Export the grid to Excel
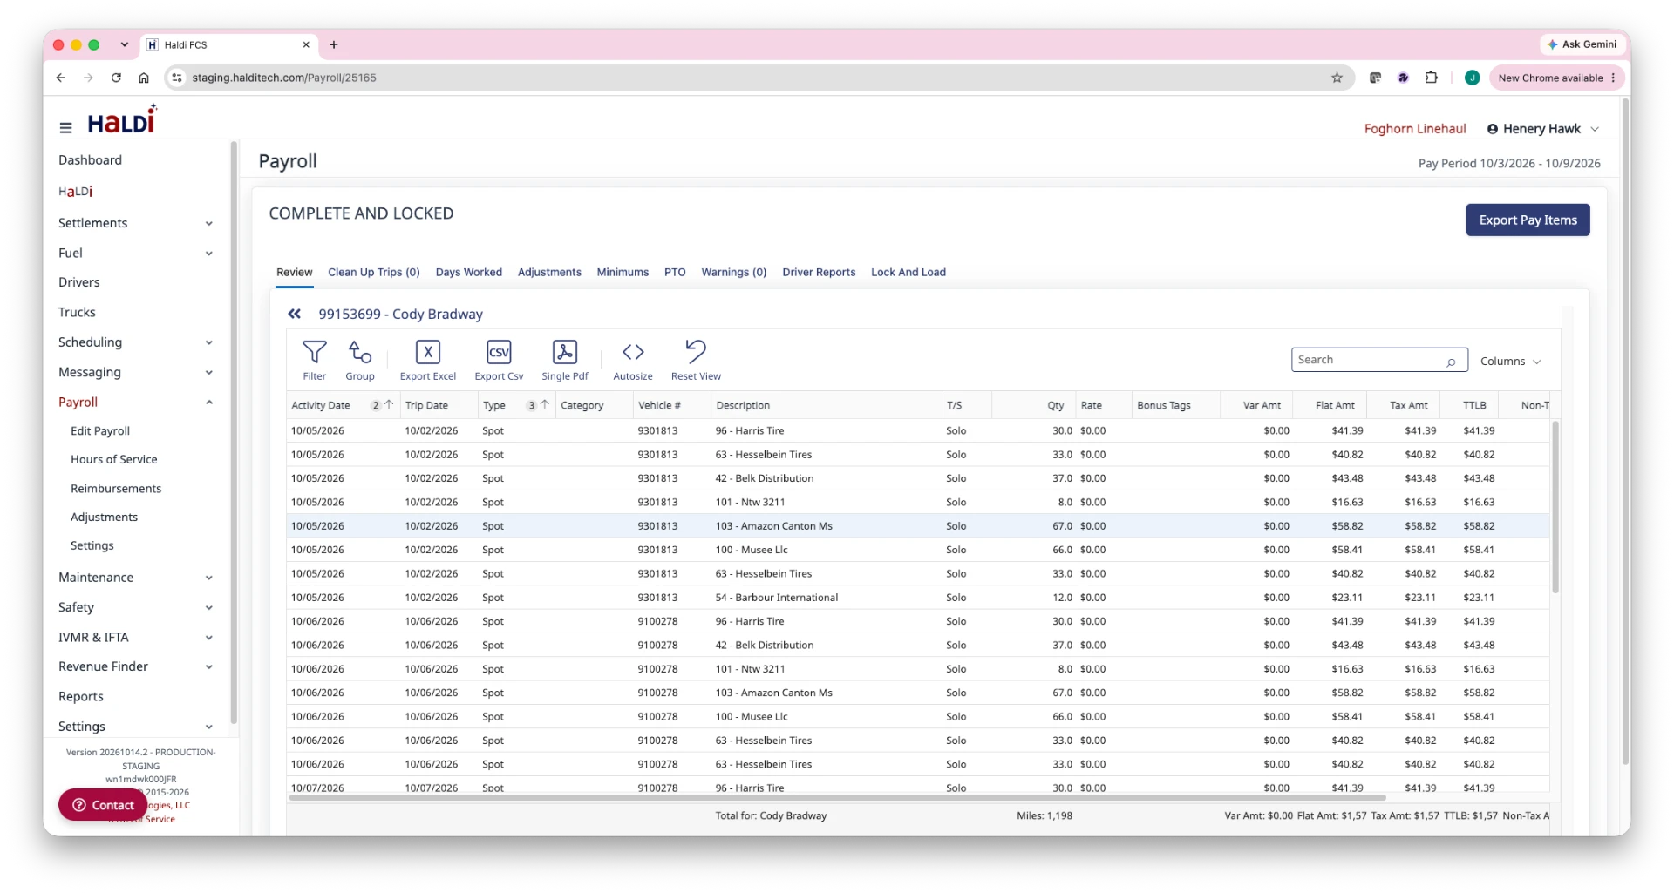The width and height of the screenshot is (1674, 893). click(427, 360)
